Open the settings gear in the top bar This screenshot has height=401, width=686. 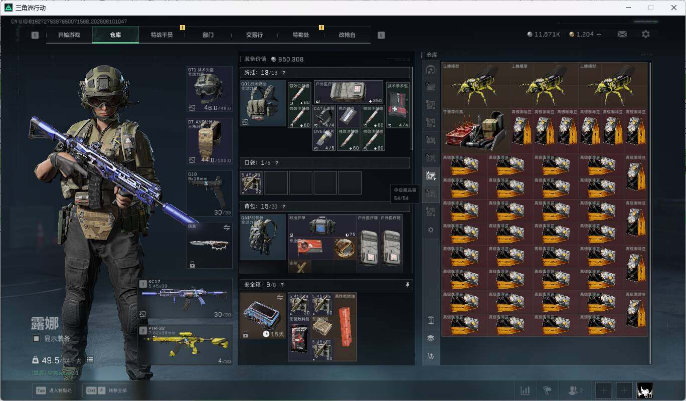point(646,34)
